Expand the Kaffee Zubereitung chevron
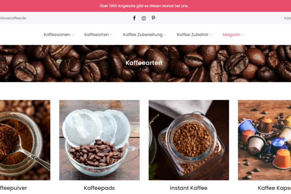The width and height of the screenshot is (291, 194). tap(165, 35)
